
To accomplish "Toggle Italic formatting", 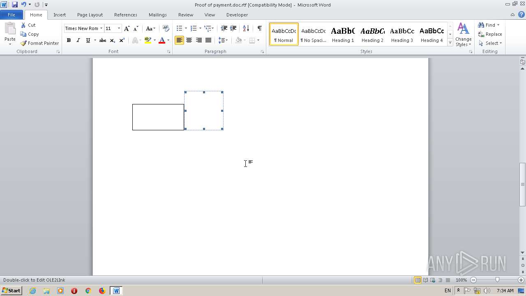I will coord(78,40).
